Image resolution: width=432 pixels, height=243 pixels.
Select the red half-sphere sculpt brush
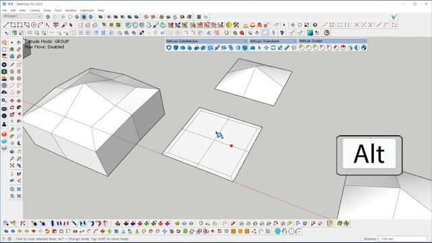(343, 48)
